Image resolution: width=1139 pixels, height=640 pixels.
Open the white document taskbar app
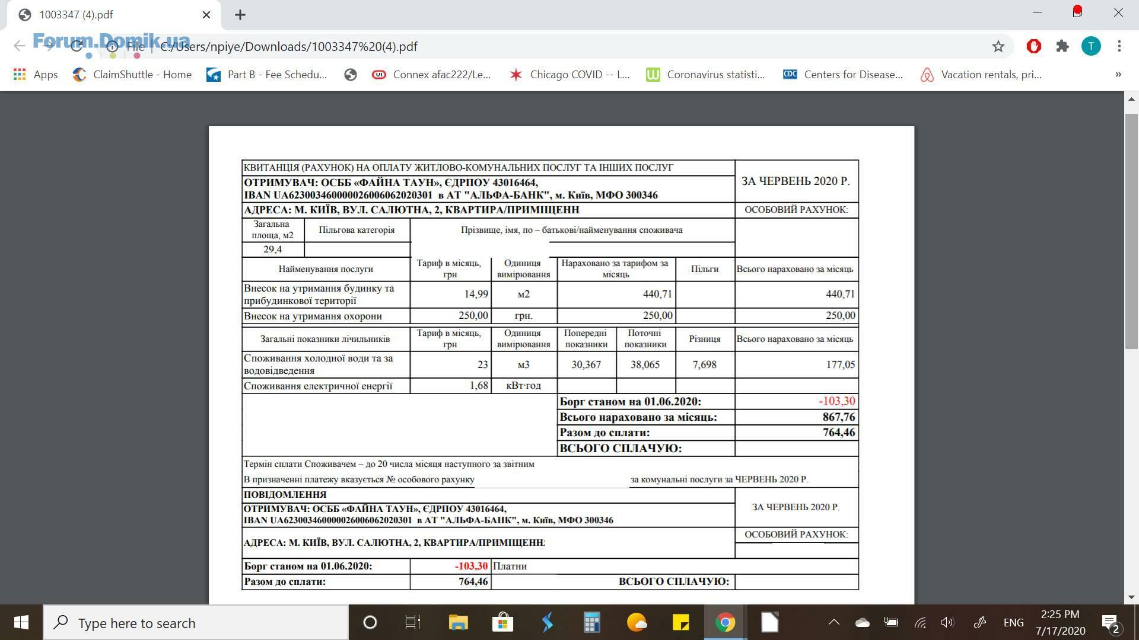(769, 622)
